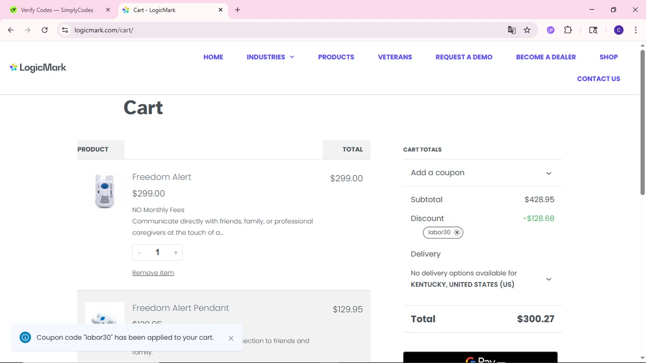Open a new browser tab
This screenshot has height=363, width=646.
(x=238, y=10)
